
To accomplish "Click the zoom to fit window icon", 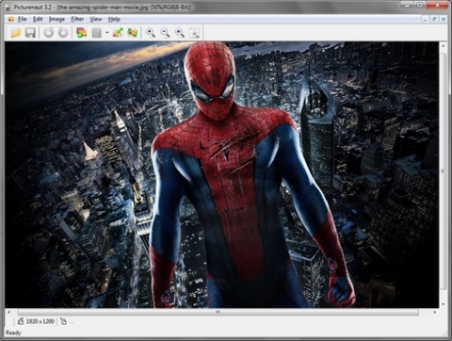I will pyautogui.click(x=194, y=33).
